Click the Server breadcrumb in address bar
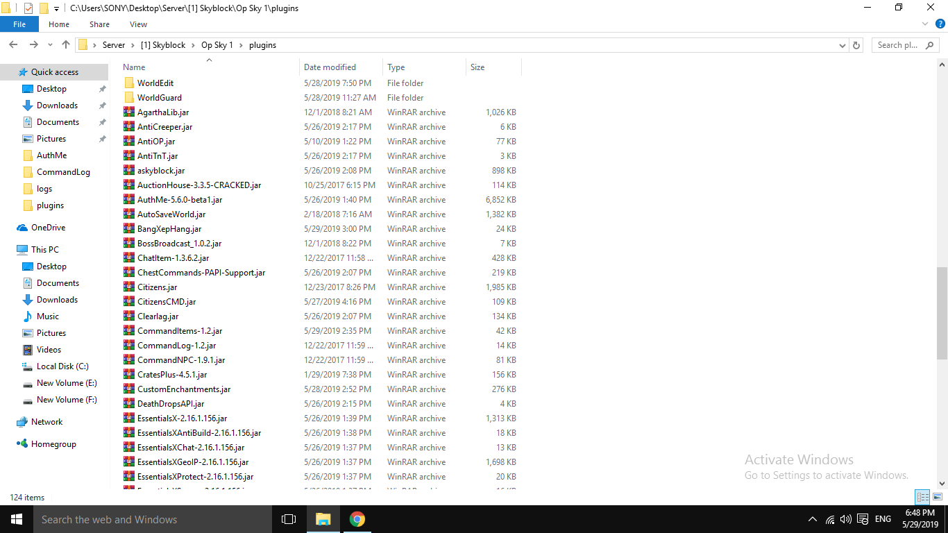 coord(114,45)
